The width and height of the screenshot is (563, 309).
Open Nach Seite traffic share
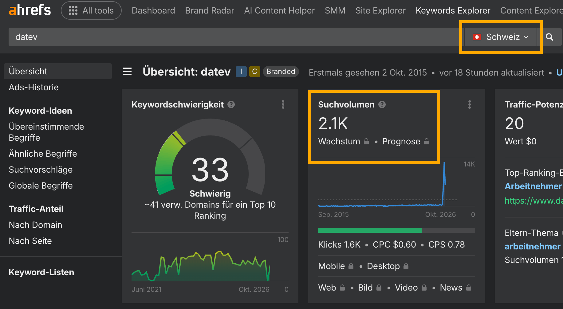(30, 241)
